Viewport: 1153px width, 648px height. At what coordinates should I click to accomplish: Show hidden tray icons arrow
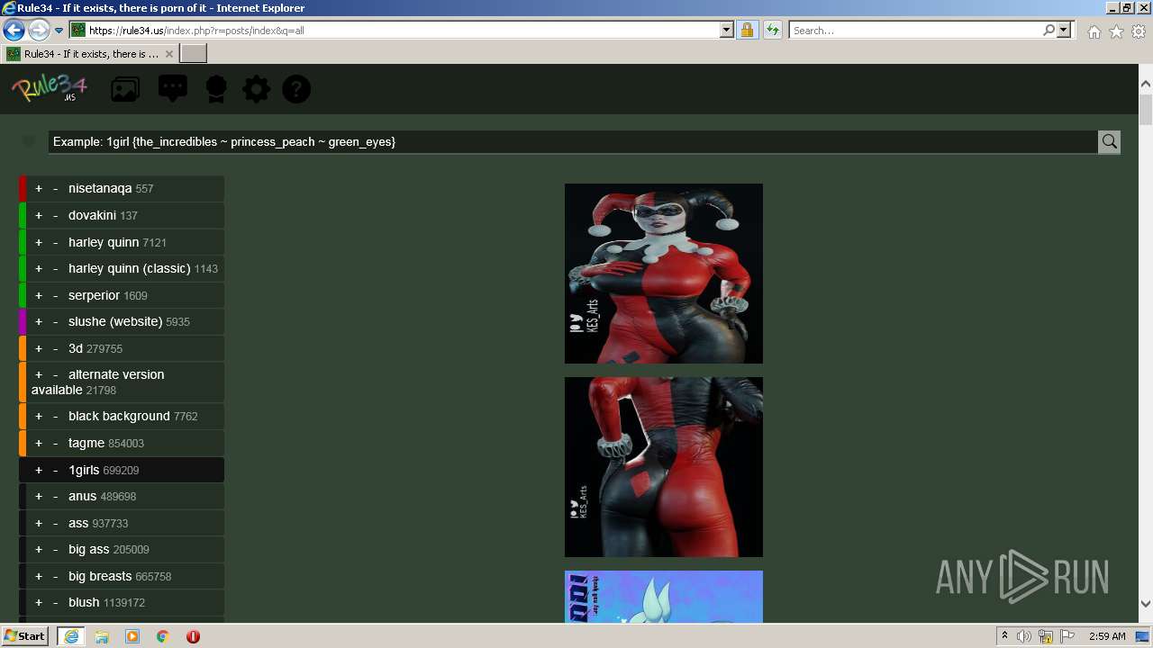point(1004,636)
